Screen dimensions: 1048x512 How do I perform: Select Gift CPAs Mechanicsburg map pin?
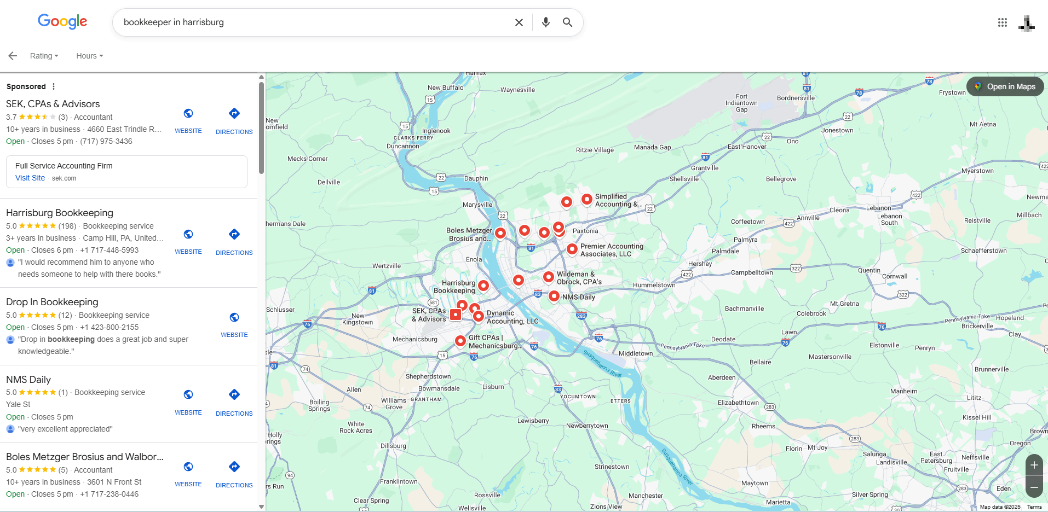460,340
